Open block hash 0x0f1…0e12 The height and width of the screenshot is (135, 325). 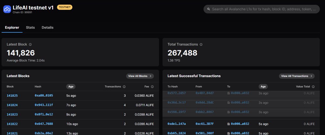coord(44,114)
